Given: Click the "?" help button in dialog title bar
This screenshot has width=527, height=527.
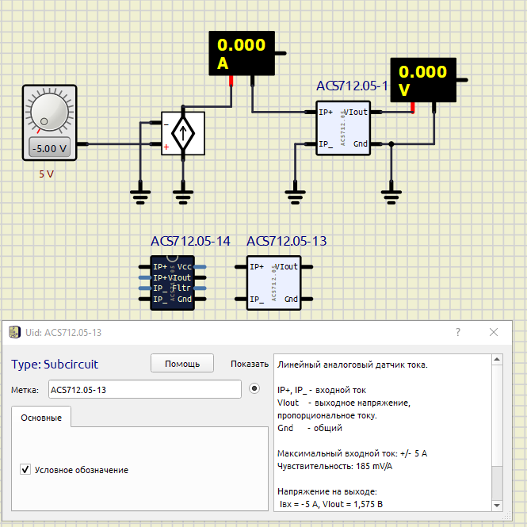Looking at the screenshot, I should 458,332.
